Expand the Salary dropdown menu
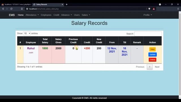This screenshot has height=102, width=181. click(x=86, y=15)
